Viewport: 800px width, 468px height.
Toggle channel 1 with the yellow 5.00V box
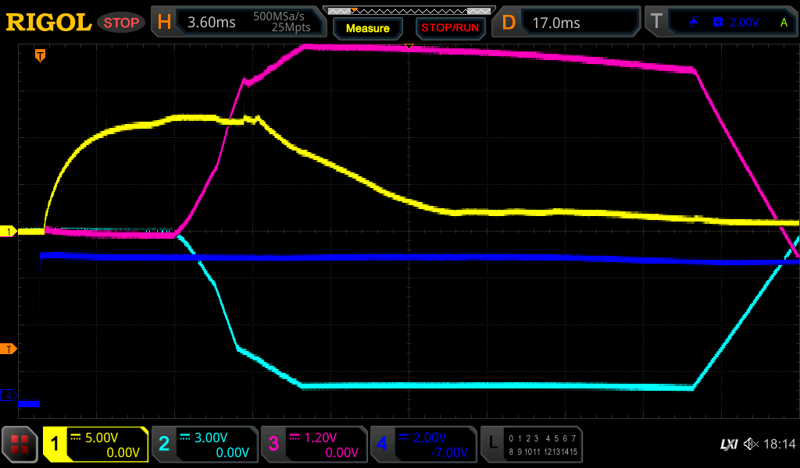click(95, 445)
